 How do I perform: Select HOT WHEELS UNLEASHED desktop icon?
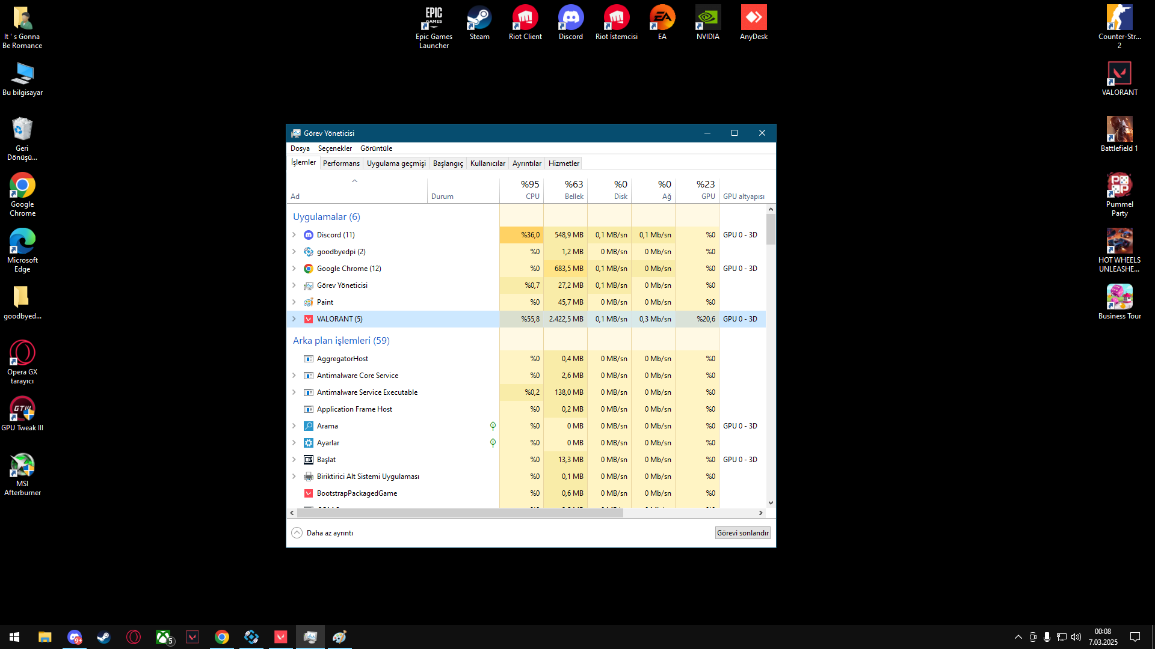click(x=1120, y=251)
